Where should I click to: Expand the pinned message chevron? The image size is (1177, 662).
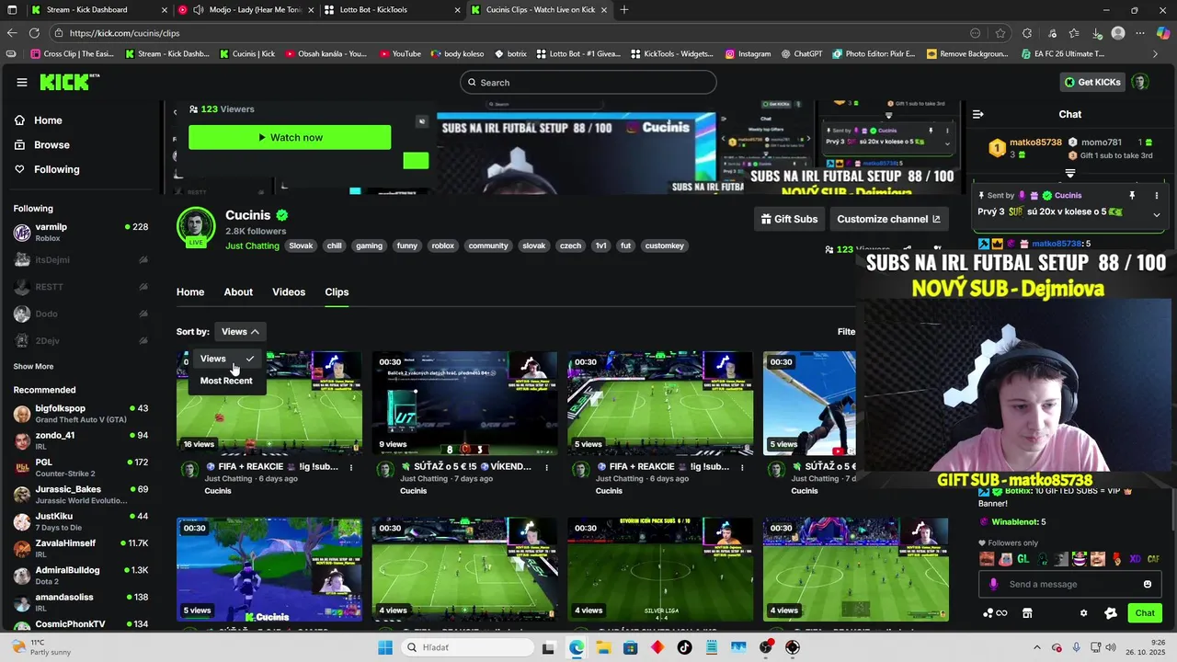(1157, 214)
